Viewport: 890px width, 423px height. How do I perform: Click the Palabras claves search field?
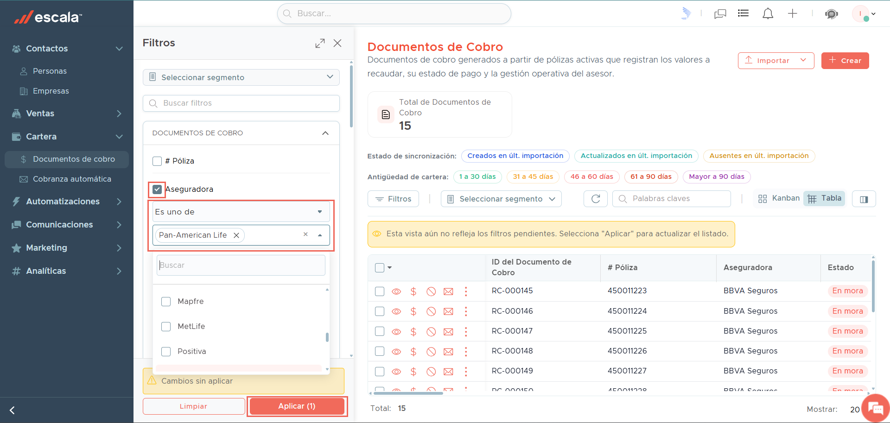tap(671, 199)
